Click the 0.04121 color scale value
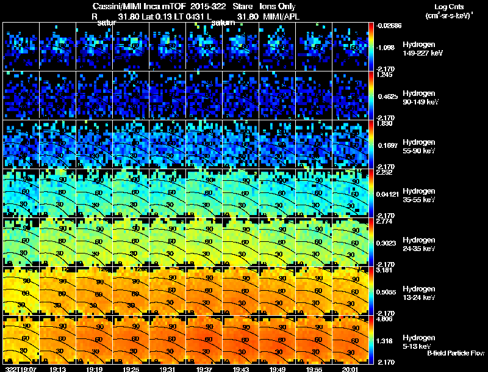 [387, 194]
